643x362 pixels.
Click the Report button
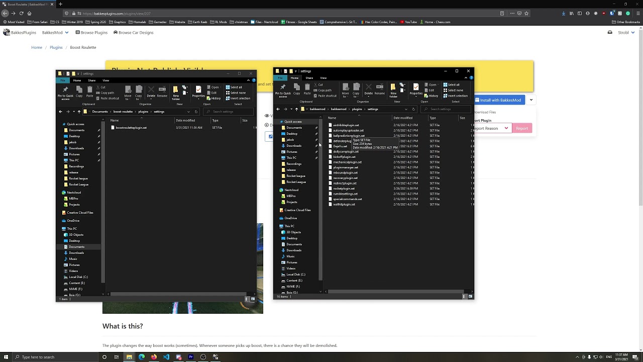click(521, 128)
